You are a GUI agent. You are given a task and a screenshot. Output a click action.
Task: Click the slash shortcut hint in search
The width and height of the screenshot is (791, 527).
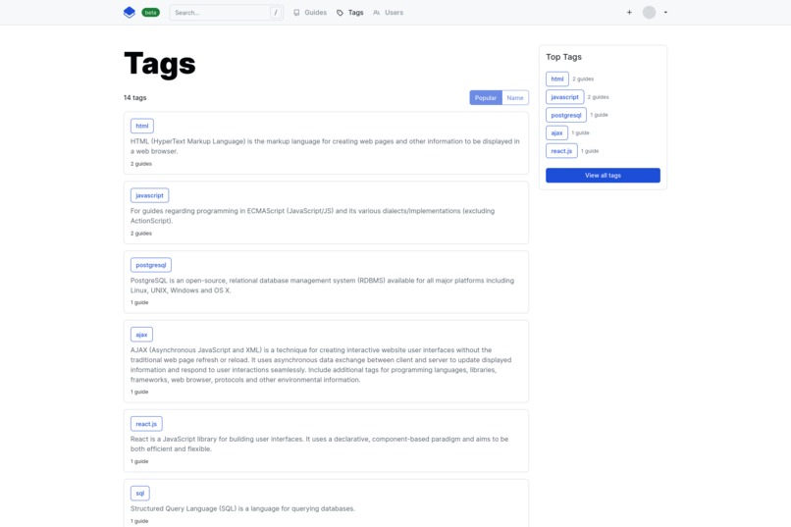(x=276, y=13)
